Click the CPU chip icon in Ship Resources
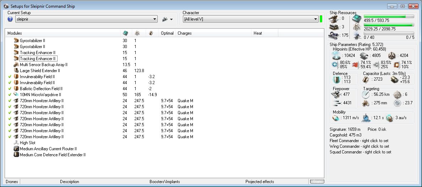This screenshot has height=187, width=422. click(x=357, y=18)
